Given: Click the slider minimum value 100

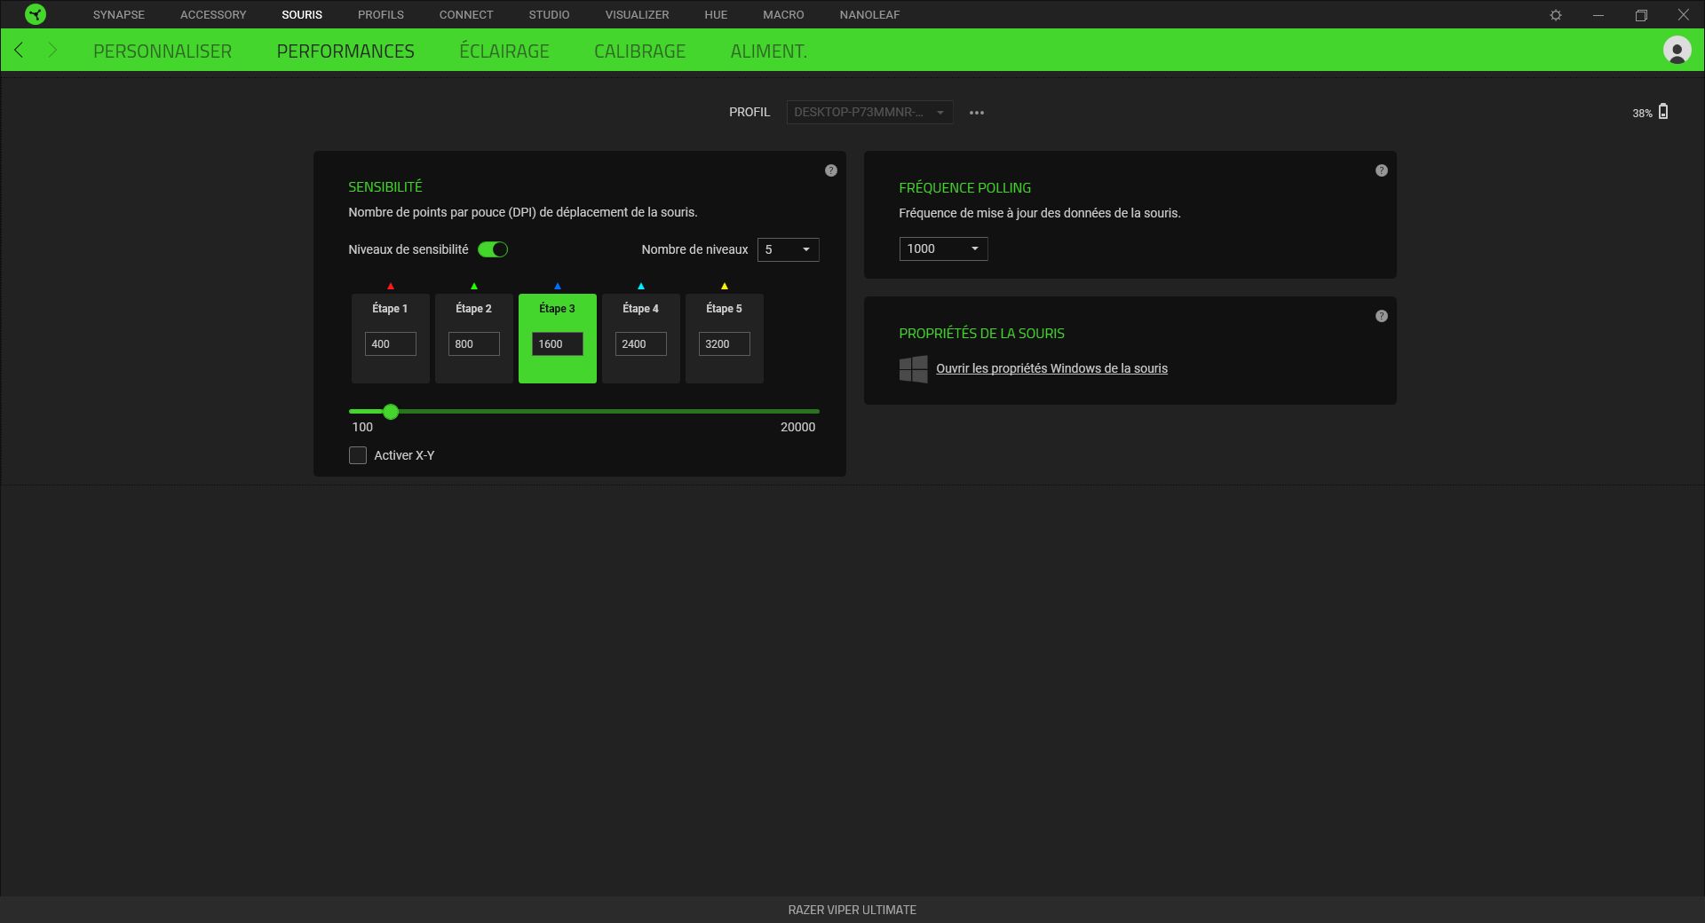Looking at the screenshot, I should tap(362, 427).
